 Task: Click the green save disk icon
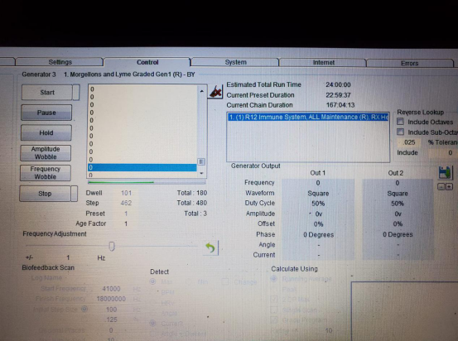446,172
